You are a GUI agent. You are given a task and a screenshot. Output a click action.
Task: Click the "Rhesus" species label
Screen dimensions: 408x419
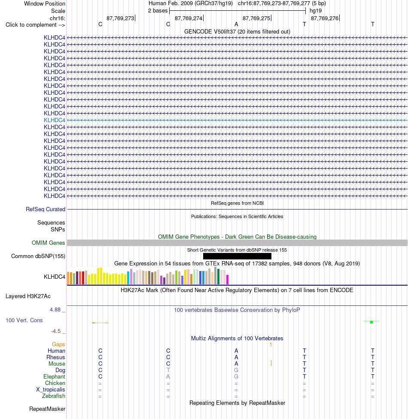click(x=56, y=357)
